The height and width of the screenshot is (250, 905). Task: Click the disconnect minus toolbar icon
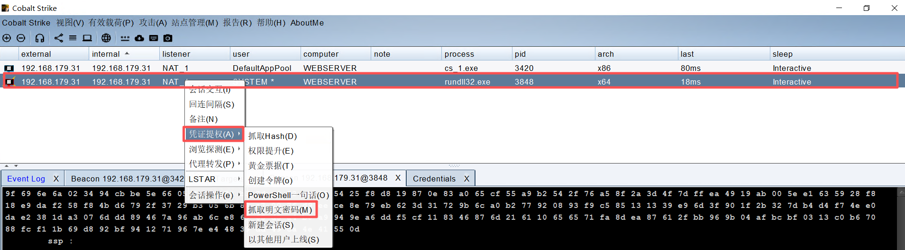click(x=21, y=38)
